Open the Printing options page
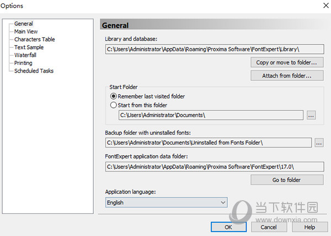Screen dimensions: 331x236 (x=23, y=63)
